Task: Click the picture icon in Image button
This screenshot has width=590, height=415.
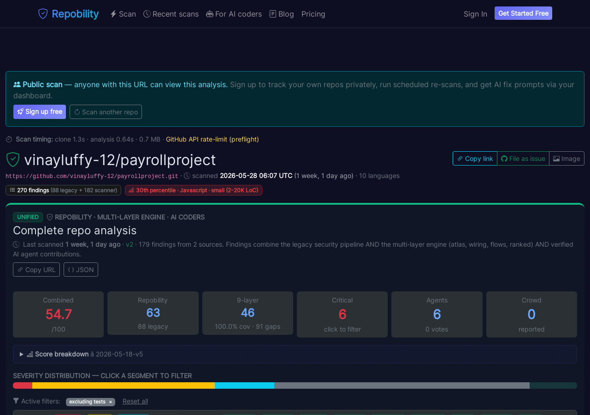Action: coord(556,159)
